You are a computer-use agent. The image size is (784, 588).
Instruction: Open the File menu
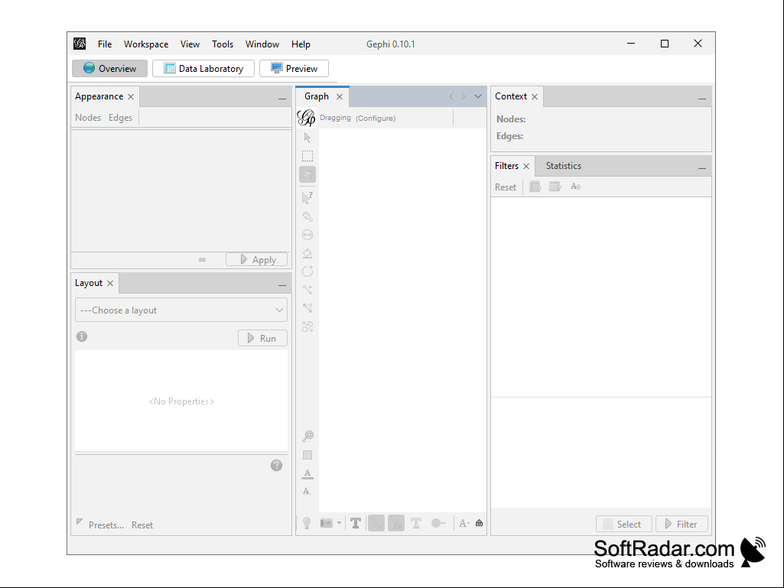[105, 44]
